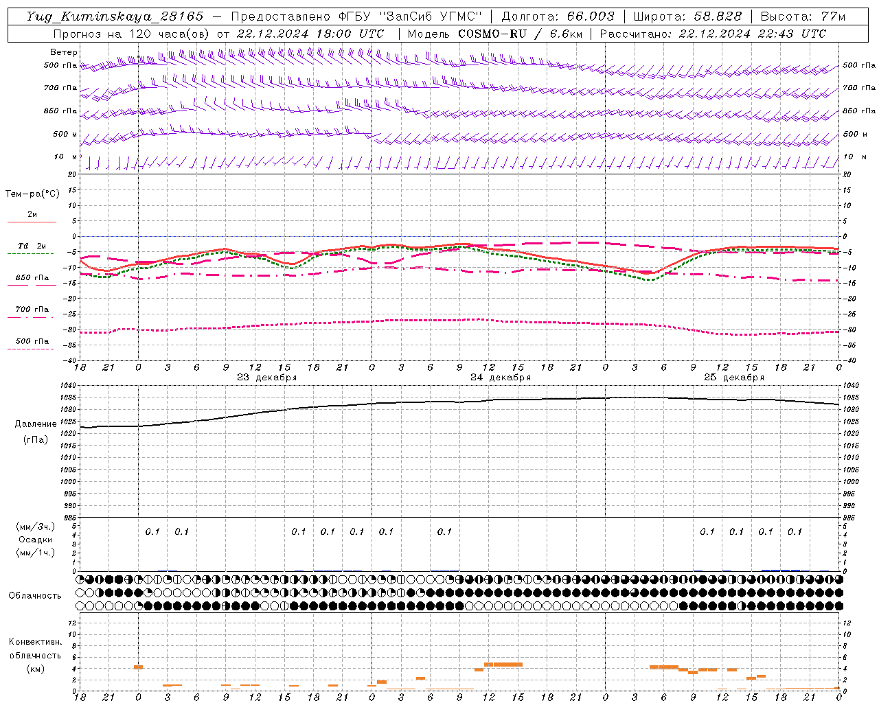Click the (мм/1ч.) precipitation unit label
This screenshot has height=703, width=879.
tap(35, 553)
